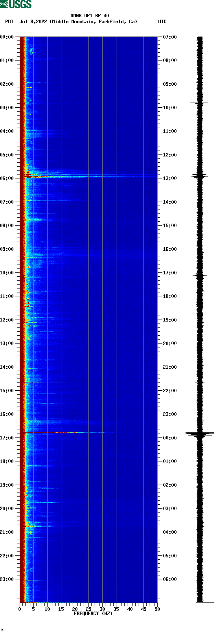This screenshot has width=217, height=634.
Task: Click the date text Jul 8,2022
Action: 33,22
